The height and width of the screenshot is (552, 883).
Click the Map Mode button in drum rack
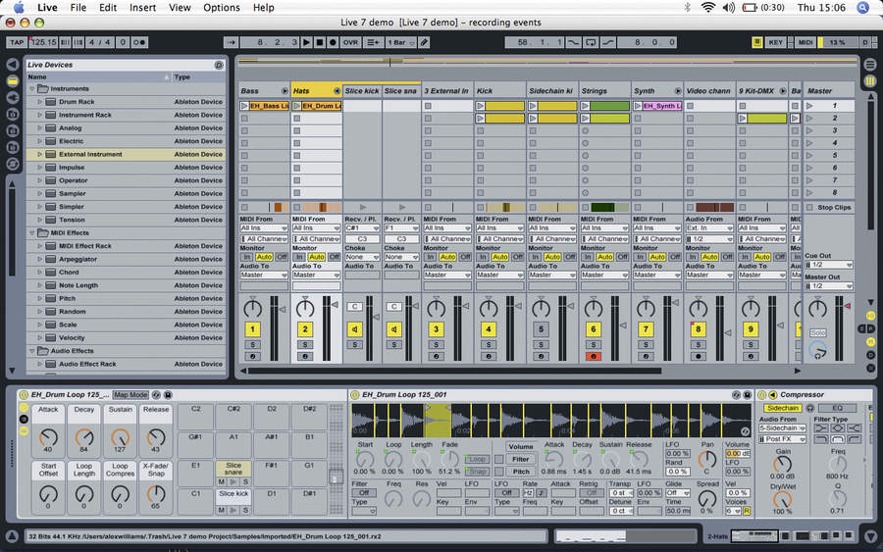130,395
